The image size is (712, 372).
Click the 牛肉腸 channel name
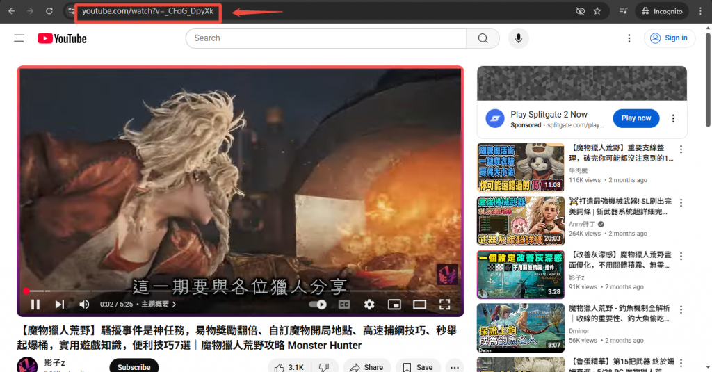(x=578, y=171)
